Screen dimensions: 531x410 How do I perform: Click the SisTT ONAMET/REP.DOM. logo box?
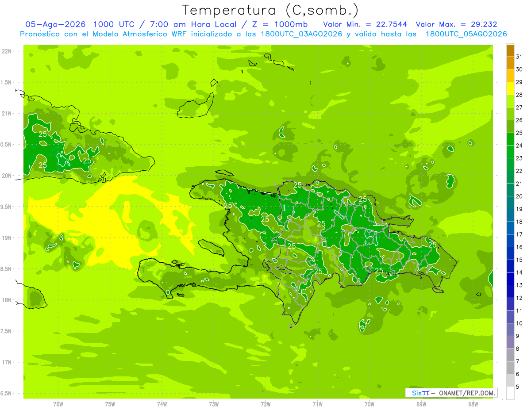[x=451, y=393]
